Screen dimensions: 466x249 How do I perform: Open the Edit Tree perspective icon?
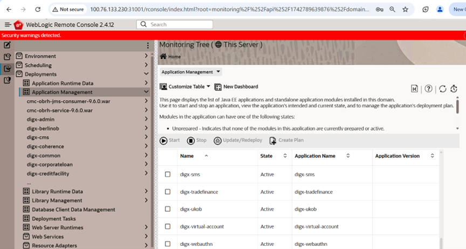tap(7, 45)
